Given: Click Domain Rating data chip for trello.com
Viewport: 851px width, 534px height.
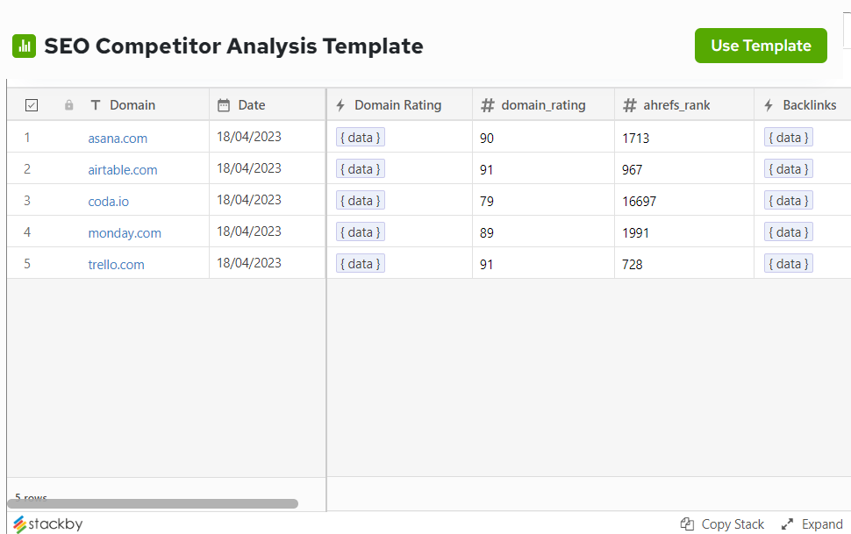Looking at the screenshot, I should (x=361, y=263).
